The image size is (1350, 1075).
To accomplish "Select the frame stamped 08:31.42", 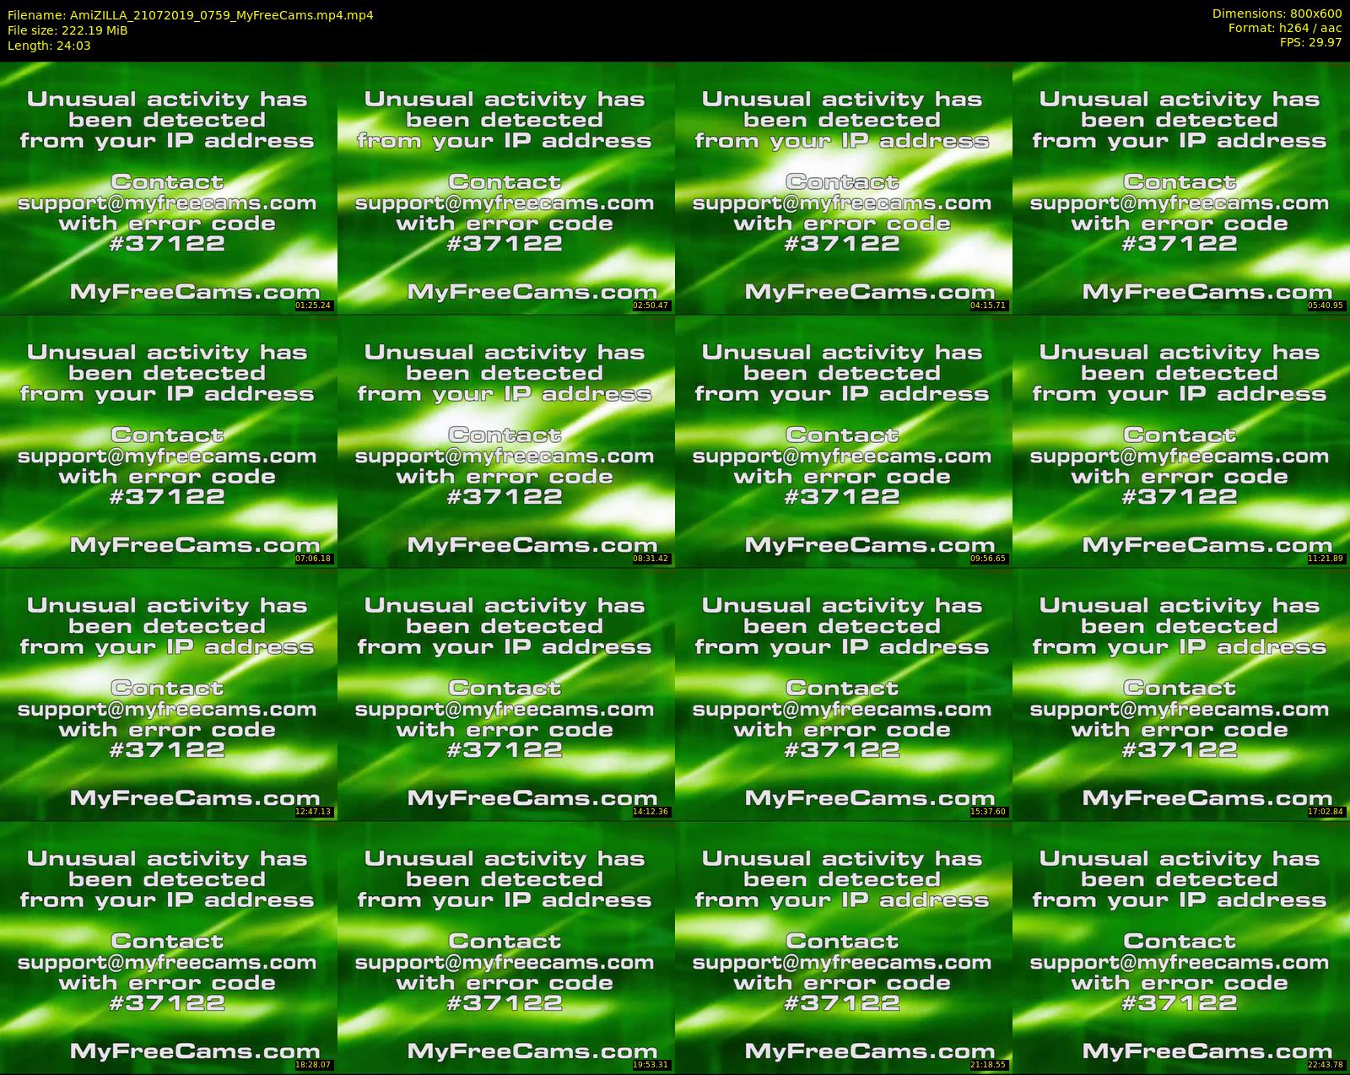I will coord(506,441).
